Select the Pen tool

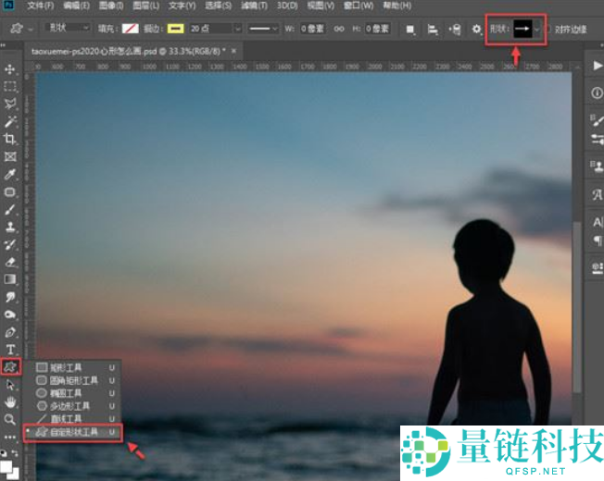(x=9, y=332)
